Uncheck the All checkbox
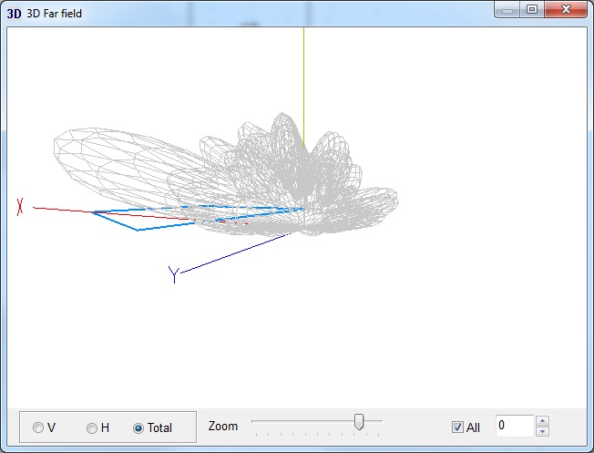The image size is (594, 453). (457, 427)
